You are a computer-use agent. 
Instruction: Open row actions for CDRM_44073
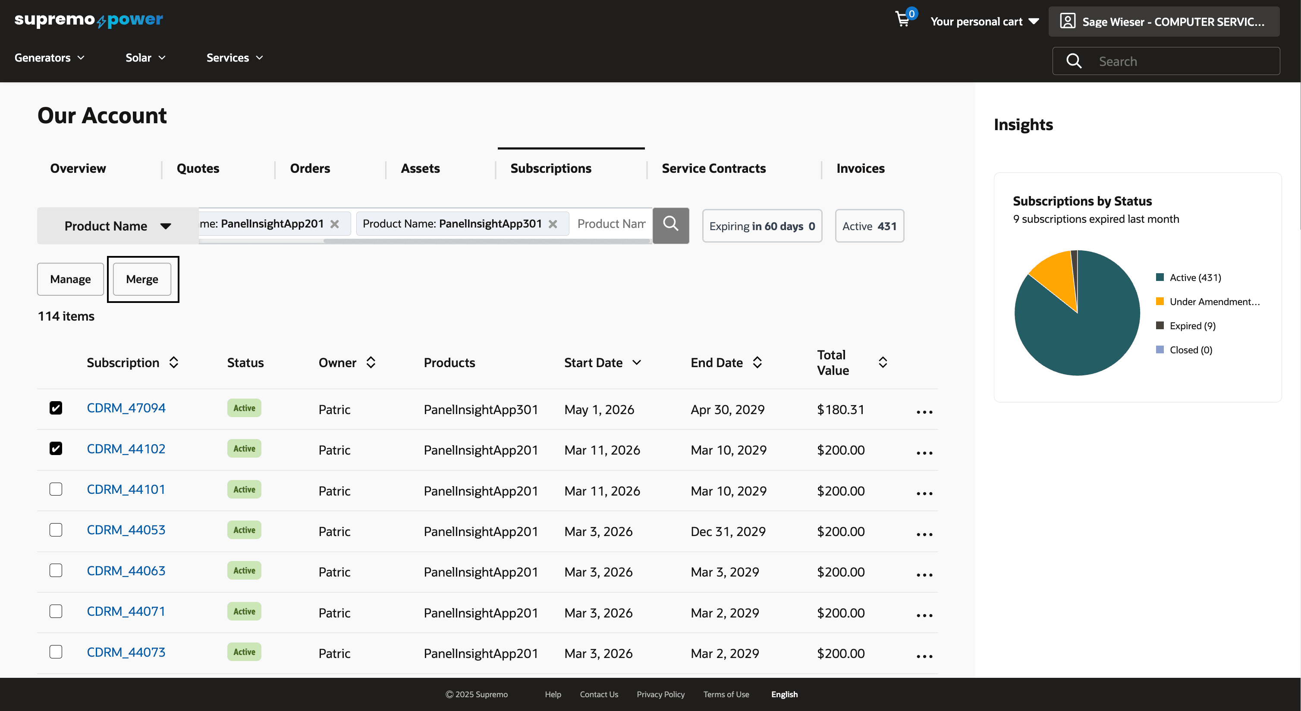[924, 656]
